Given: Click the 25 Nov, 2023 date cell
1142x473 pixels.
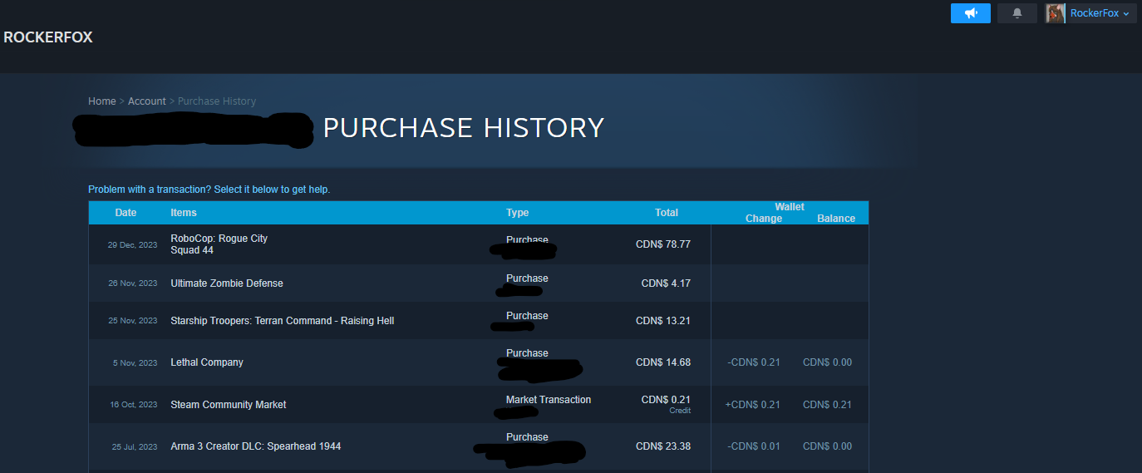Looking at the screenshot, I should pos(132,321).
